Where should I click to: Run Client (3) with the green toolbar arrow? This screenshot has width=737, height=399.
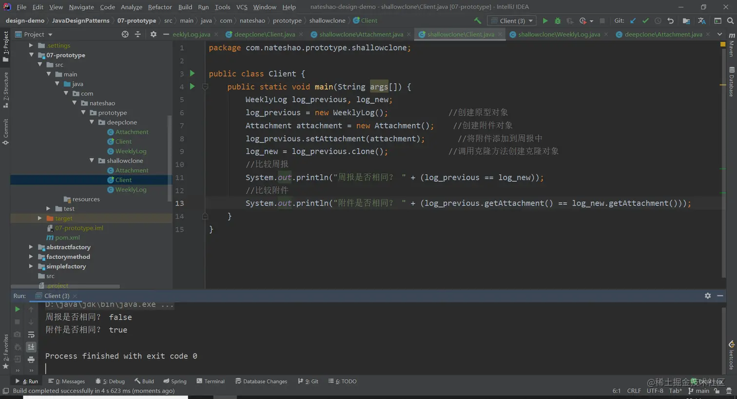pos(545,20)
